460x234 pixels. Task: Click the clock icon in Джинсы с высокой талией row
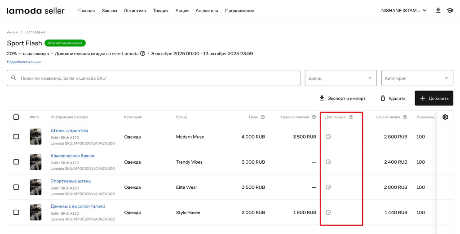click(x=328, y=212)
